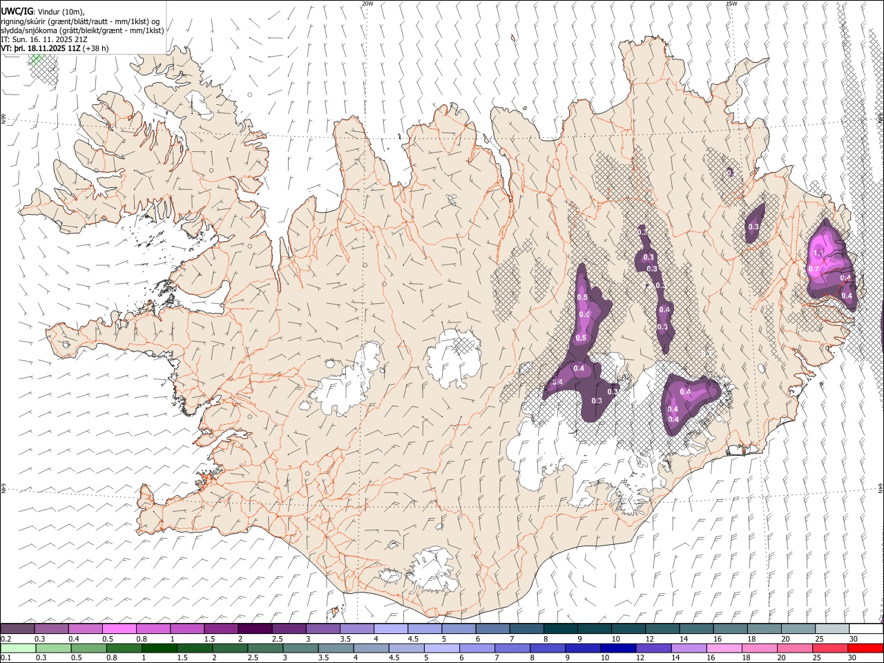
Task: Pick the darkest green lower swatch between 1 and 1.5
Action: tap(159, 648)
